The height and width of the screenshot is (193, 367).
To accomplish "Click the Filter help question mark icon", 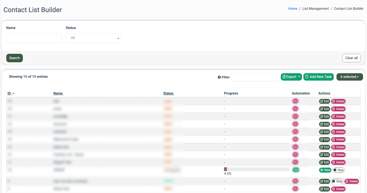I will pyautogui.click(x=219, y=77).
